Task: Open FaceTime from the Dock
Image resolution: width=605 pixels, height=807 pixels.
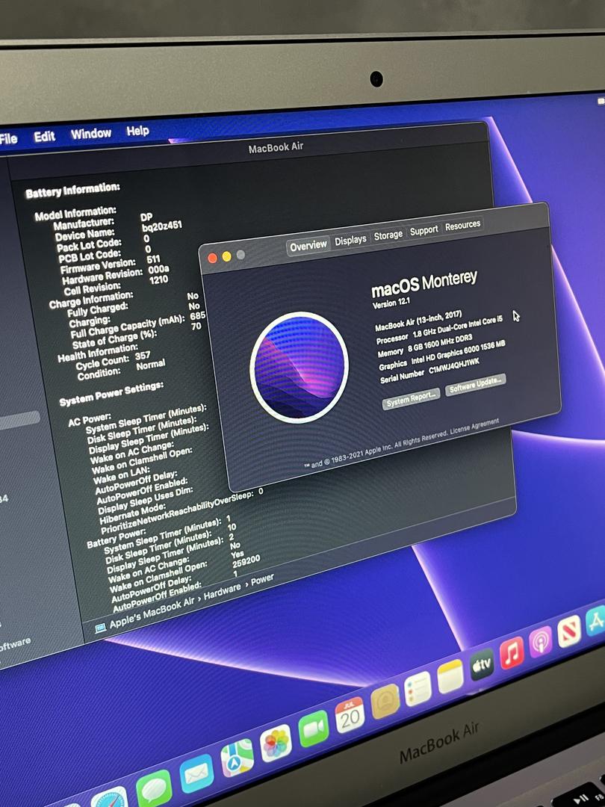Action: 313,729
